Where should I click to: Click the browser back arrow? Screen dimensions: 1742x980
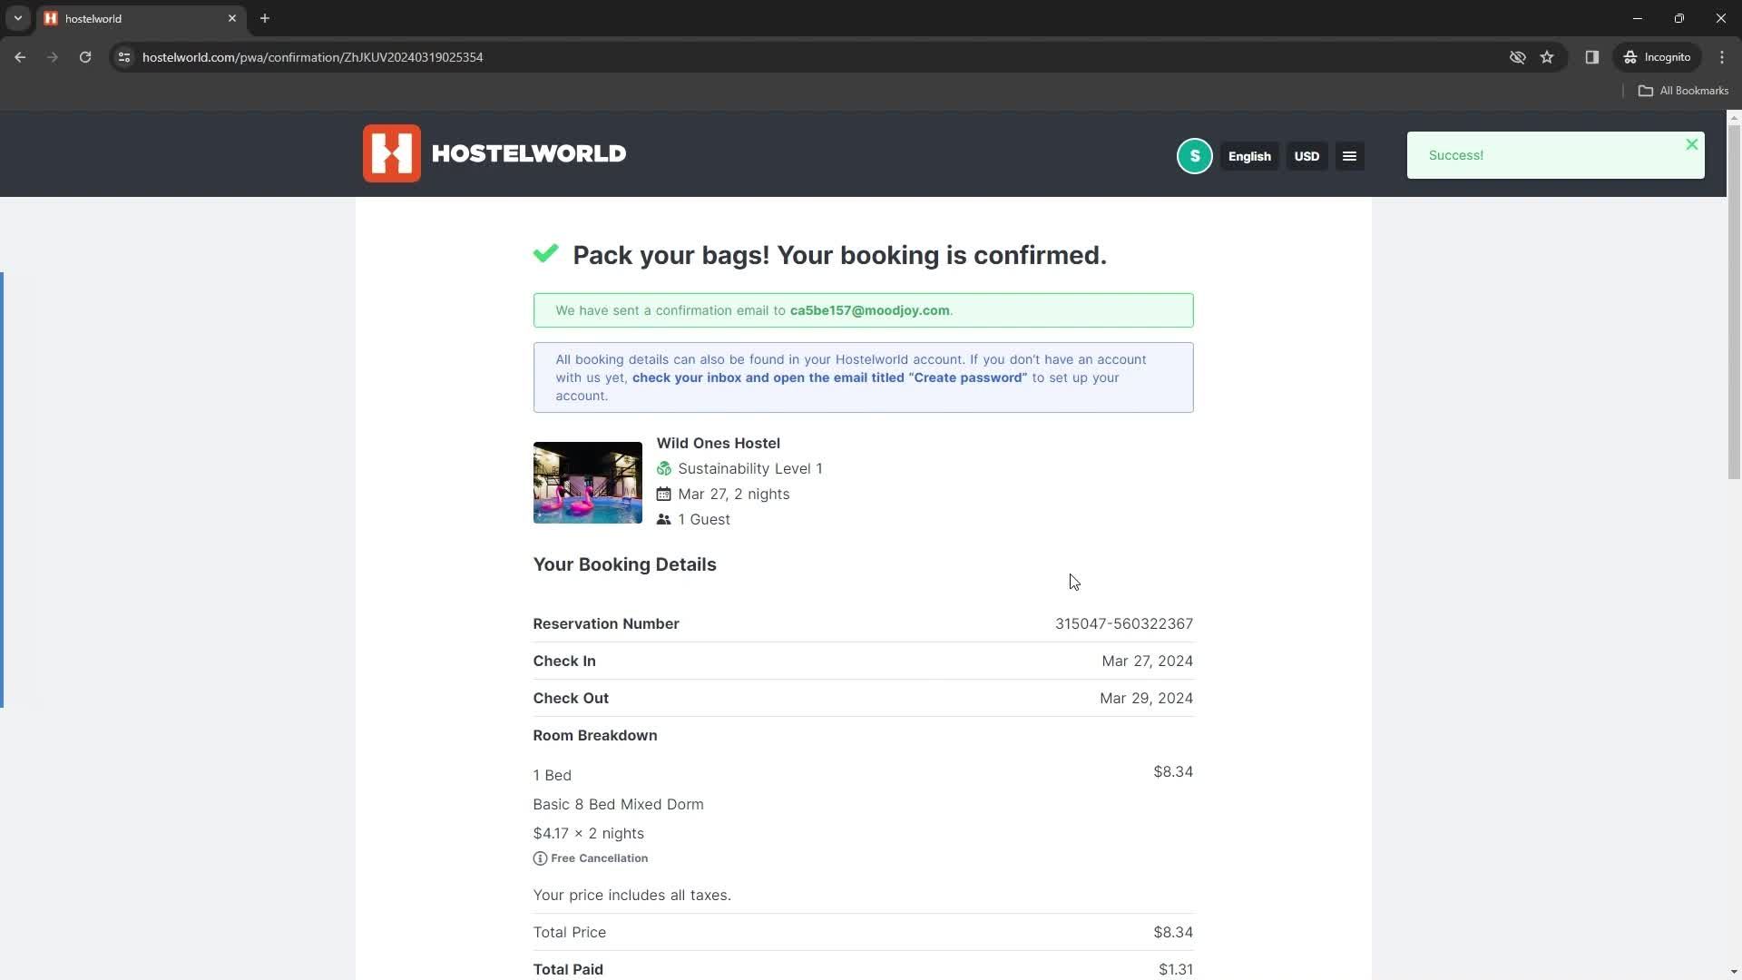(x=20, y=57)
